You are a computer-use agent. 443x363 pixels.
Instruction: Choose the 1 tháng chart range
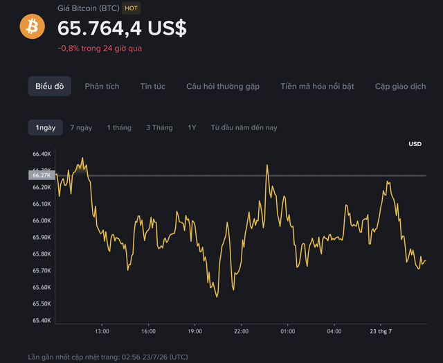(x=119, y=127)
